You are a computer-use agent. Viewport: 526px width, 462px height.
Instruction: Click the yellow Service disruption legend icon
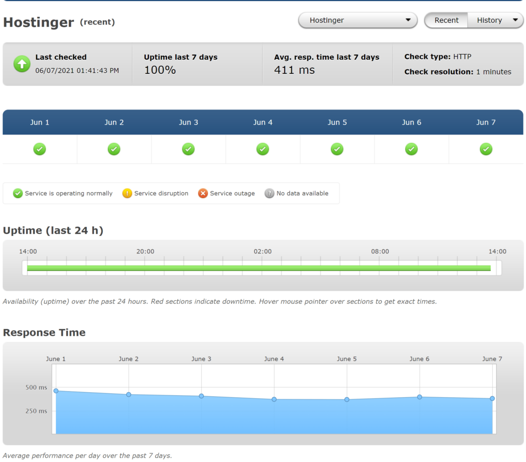[127, 194]
